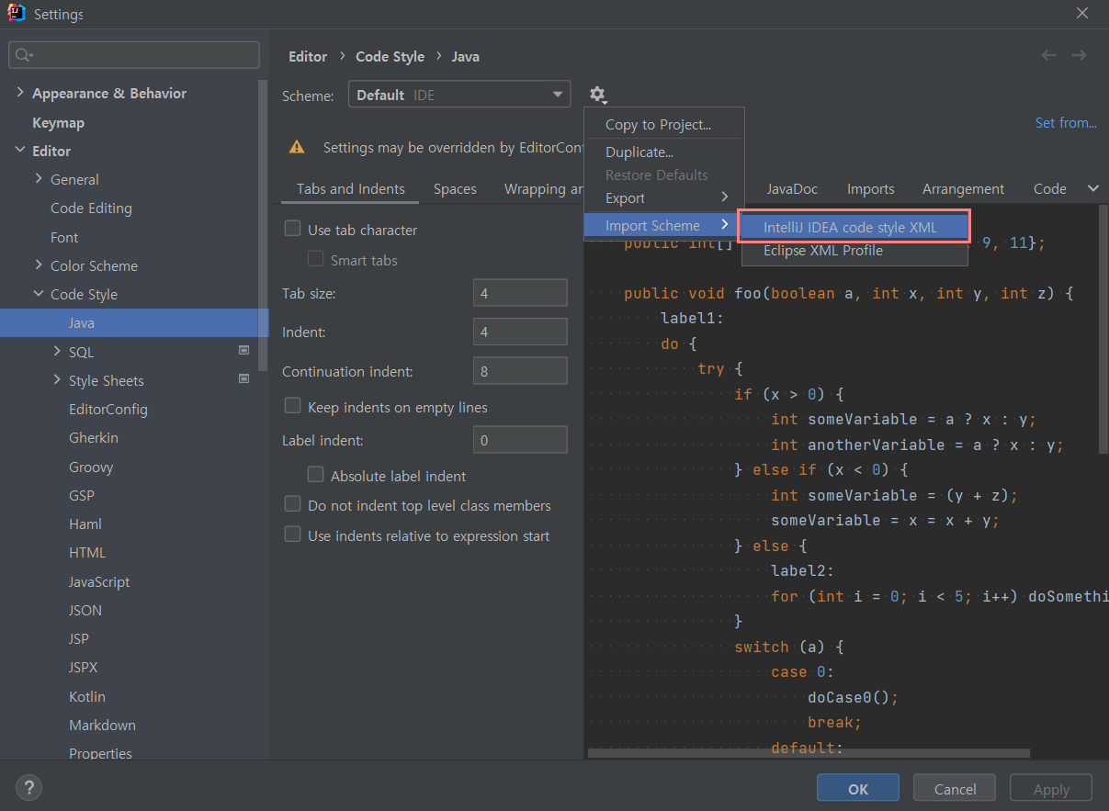Open the Export submenu

(x=663, y=197)
